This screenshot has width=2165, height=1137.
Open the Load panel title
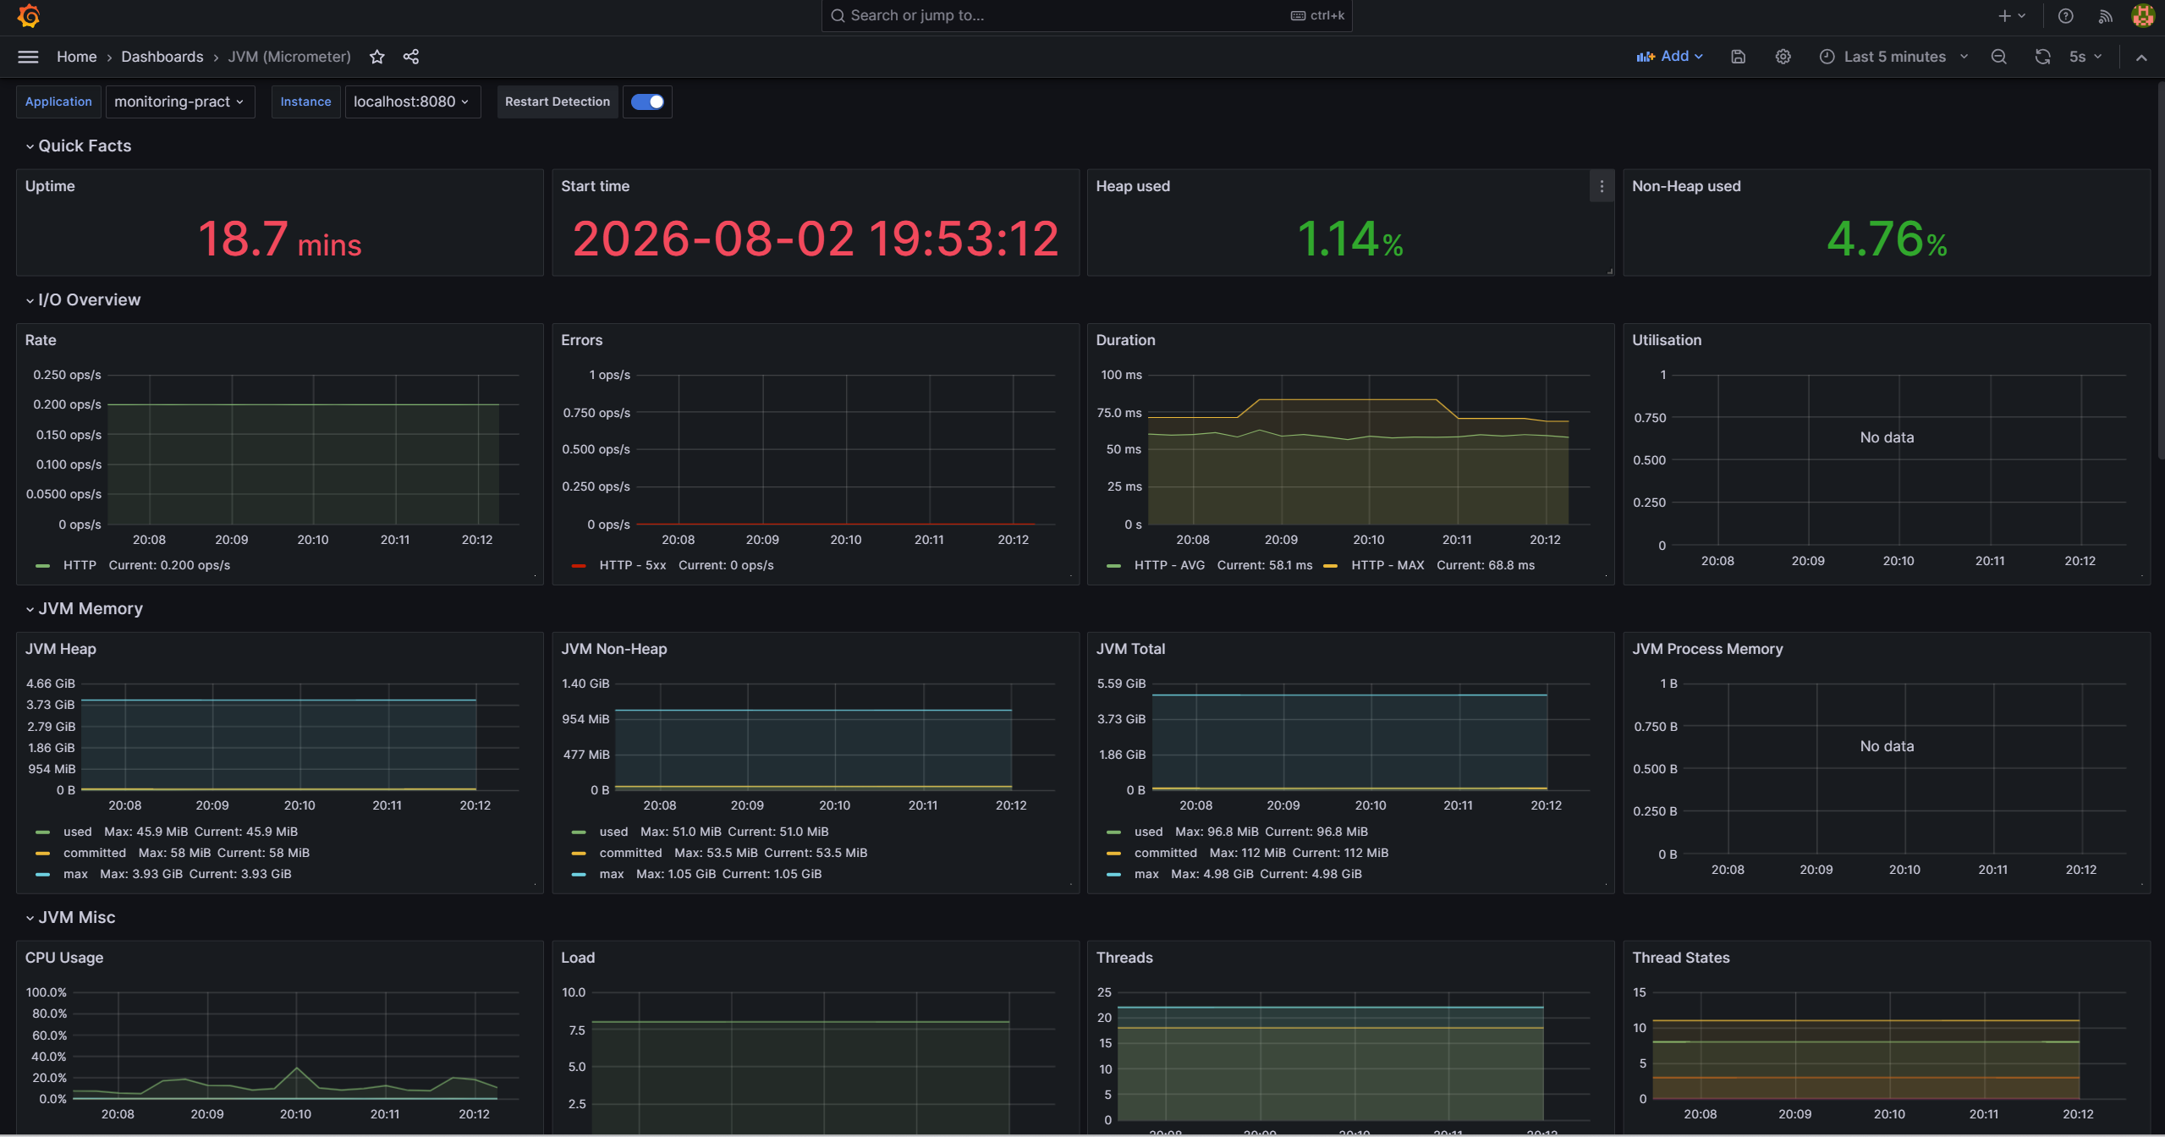pyautogui.click(x=578, y=958)
